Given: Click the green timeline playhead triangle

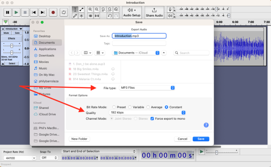Looking at the screenshot, I should click(x=6, y=22).
